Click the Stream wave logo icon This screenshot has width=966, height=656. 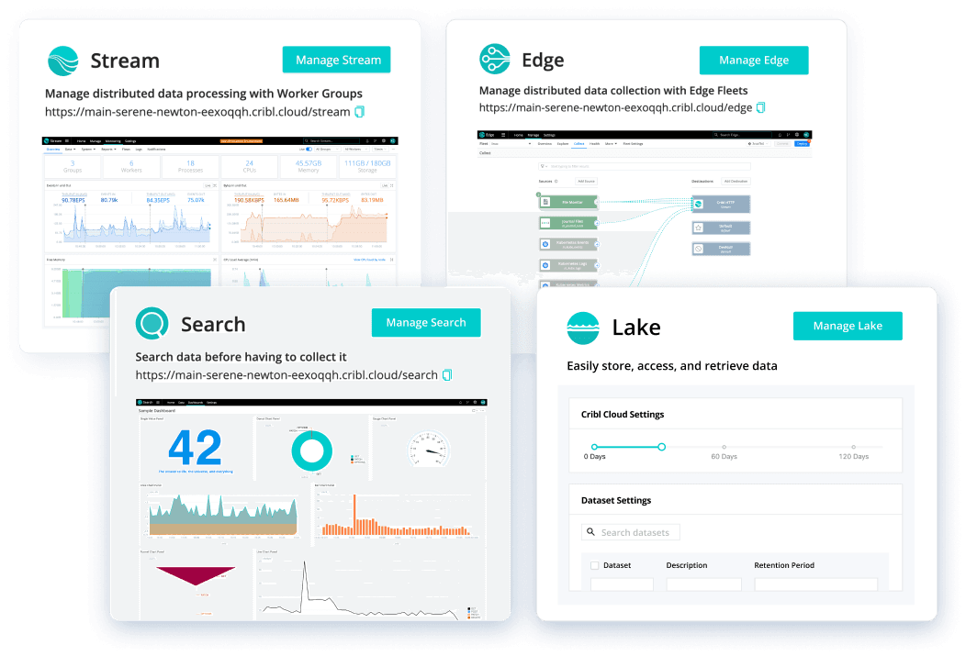pos(62,61)
